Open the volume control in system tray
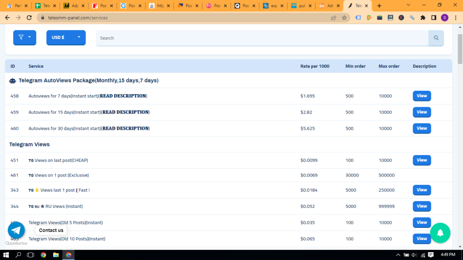463x260 pixels. tap(414, 255)
